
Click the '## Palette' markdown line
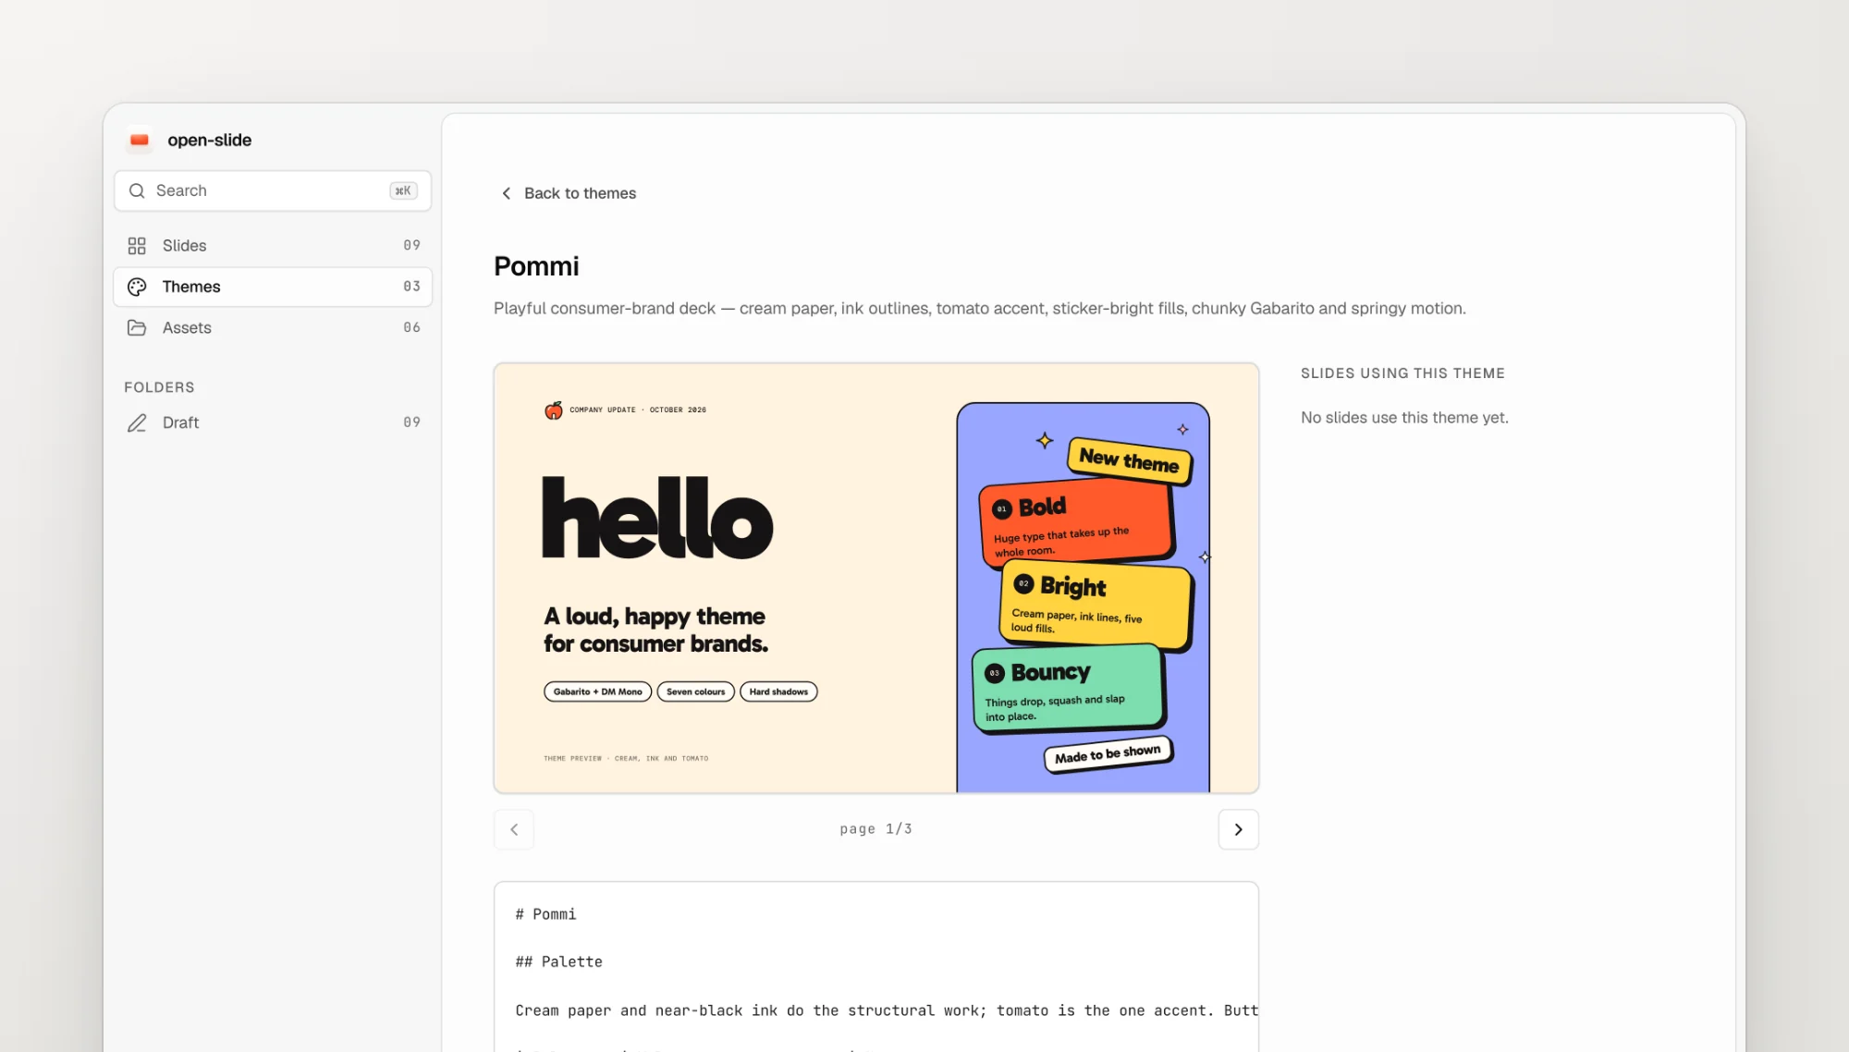tap(558, 962)
